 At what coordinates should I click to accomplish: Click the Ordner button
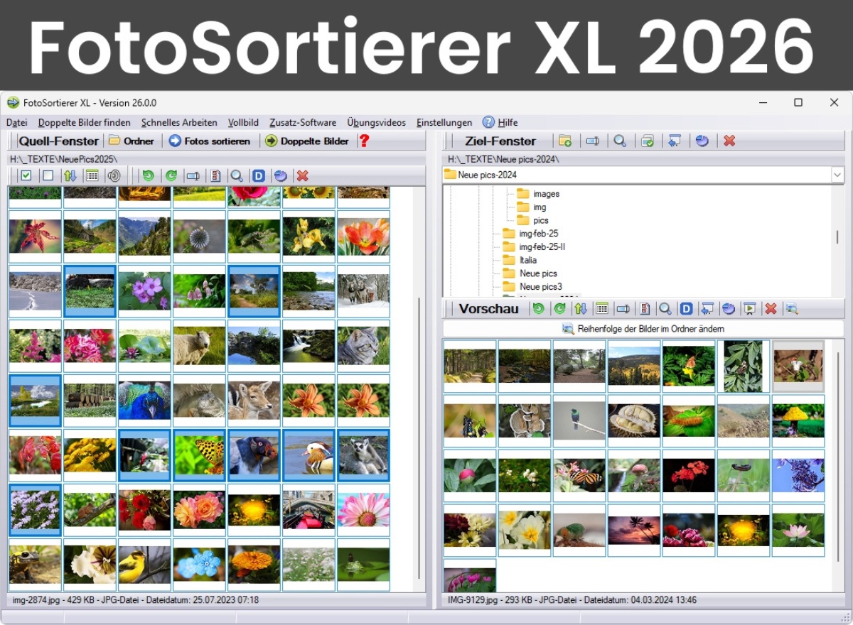132,141
